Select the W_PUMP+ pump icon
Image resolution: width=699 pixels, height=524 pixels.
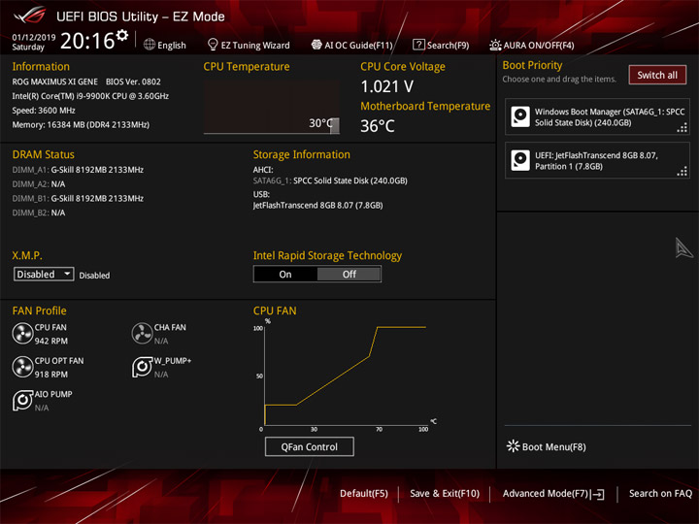142,367
